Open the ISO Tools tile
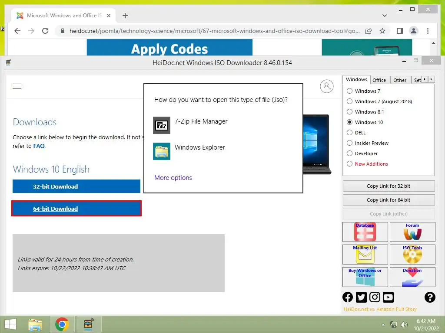This screenshot has width=445, height=333. (x=412, y=254)
